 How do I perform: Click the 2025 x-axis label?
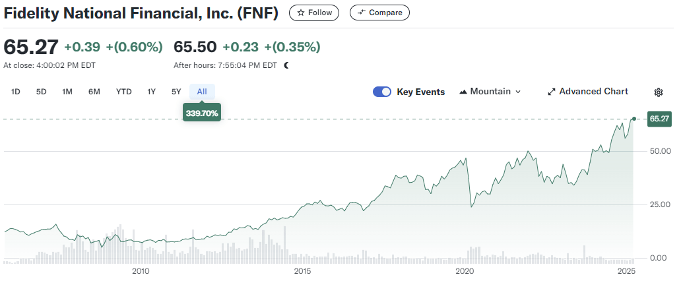coord(628,271)
